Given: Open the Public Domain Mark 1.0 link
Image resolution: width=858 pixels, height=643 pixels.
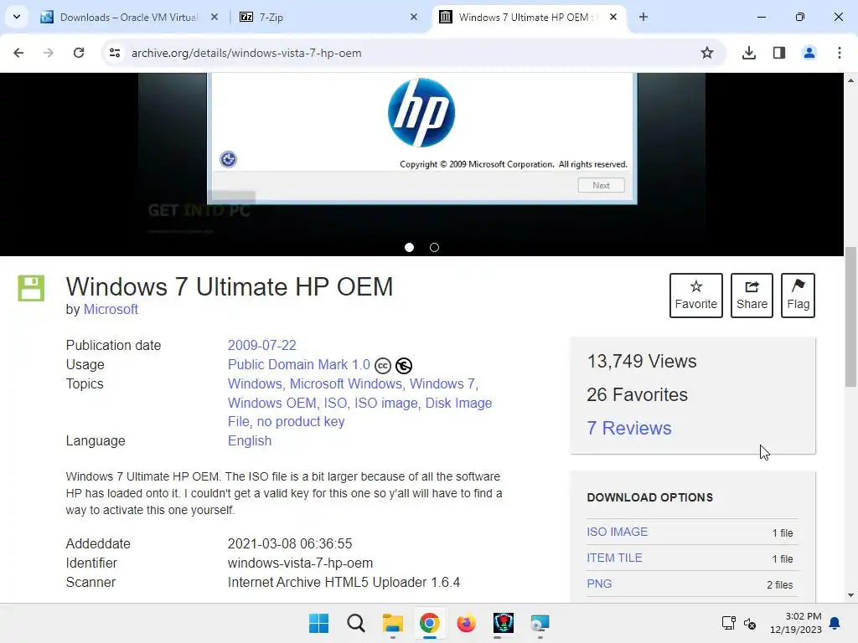Looking at the screenshot, I should (299, 365).
